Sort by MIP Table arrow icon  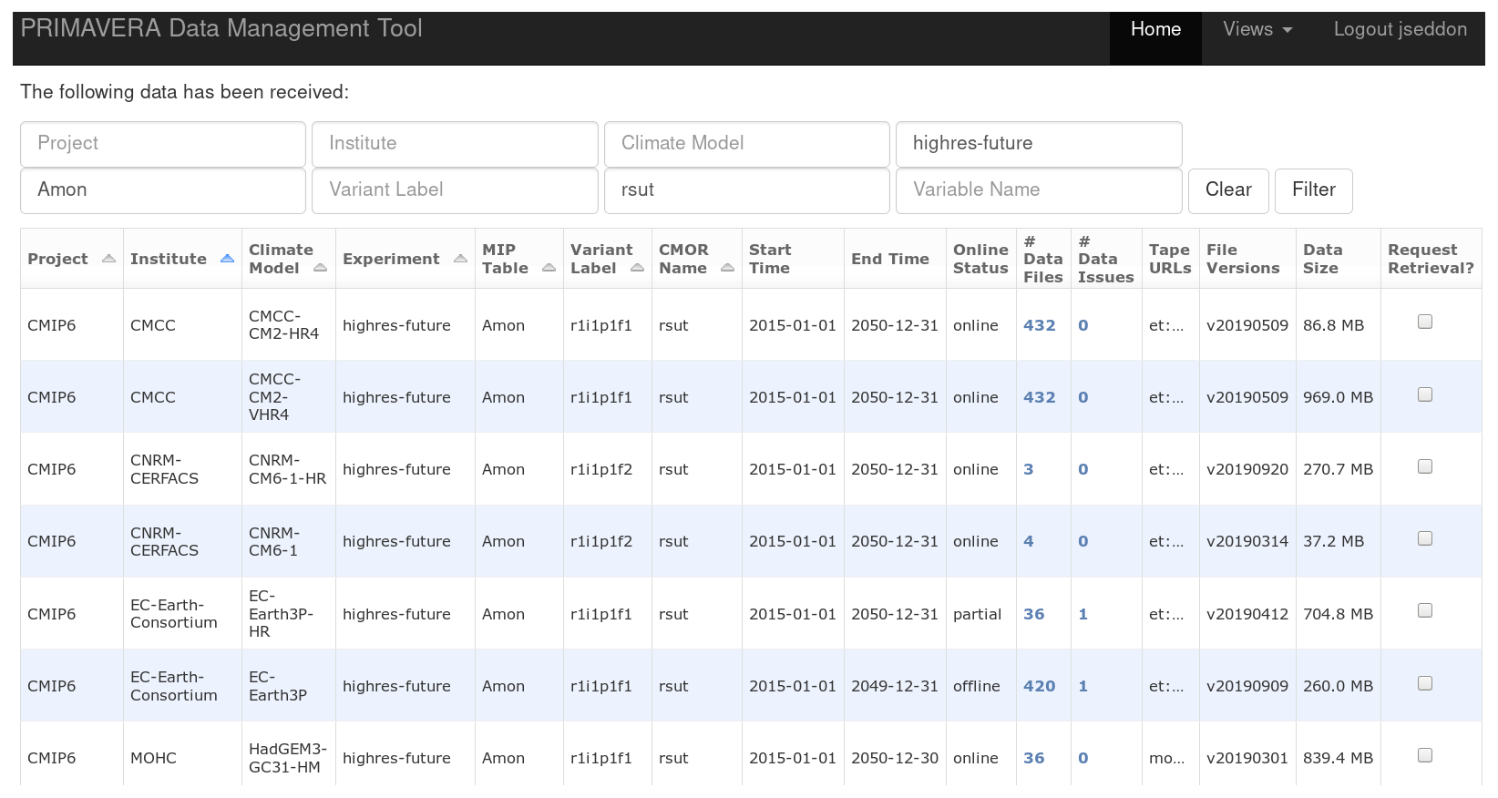coord(549,268)
